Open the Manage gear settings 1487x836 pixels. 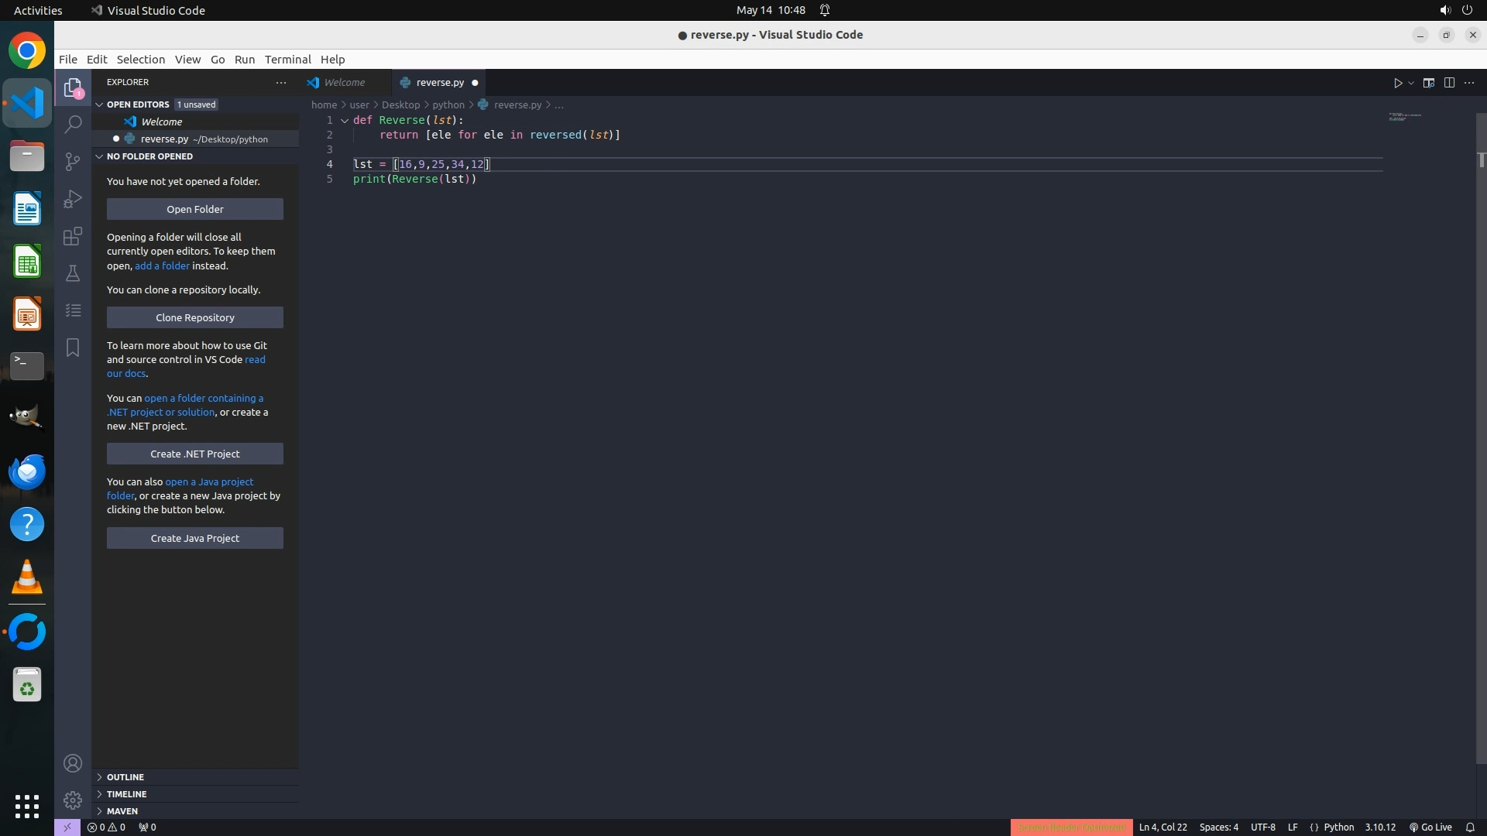tap(73, 800)
